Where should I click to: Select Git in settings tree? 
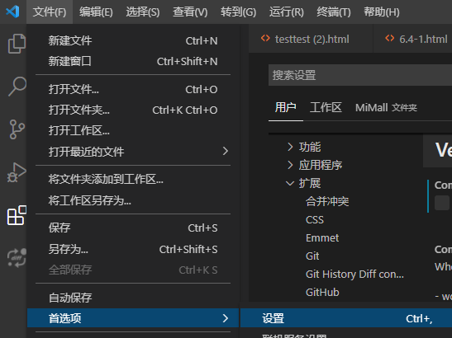[312, 256]
